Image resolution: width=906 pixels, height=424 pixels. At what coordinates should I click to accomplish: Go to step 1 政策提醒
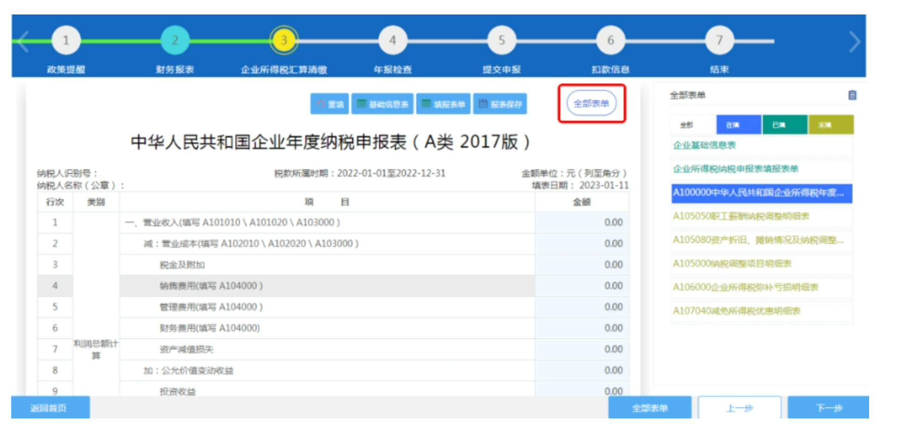(x=66, y=41)
